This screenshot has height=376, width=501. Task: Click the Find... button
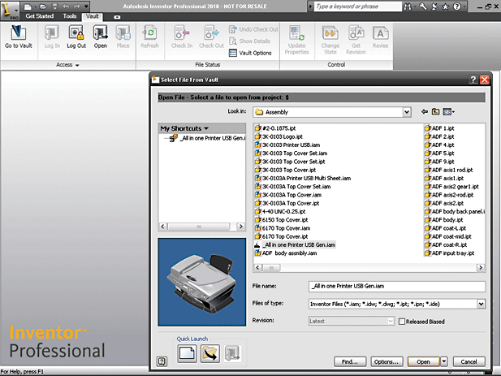point(350,361)
